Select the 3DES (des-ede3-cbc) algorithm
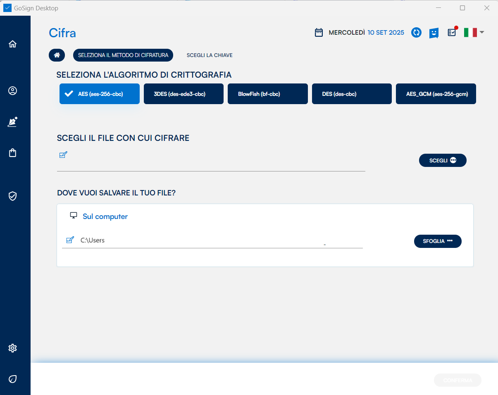The height and width of the screenshot is (395, 498). tap(183, 94)
